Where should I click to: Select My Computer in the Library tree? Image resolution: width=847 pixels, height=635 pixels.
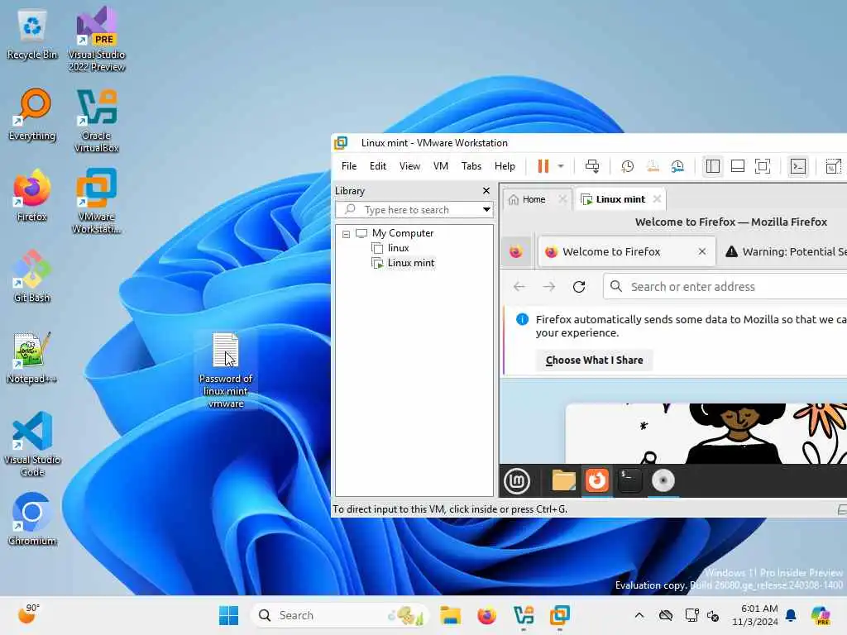pos(403,233)
